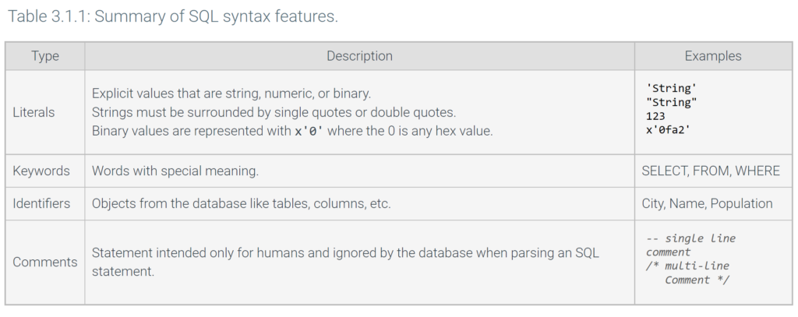Click the Comments row label
The height and width of the screenshot is (317, 798).
pos(45,262)
